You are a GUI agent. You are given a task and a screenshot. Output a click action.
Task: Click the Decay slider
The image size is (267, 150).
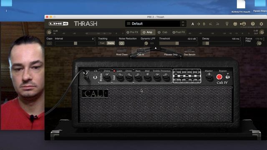coord(222,43)
